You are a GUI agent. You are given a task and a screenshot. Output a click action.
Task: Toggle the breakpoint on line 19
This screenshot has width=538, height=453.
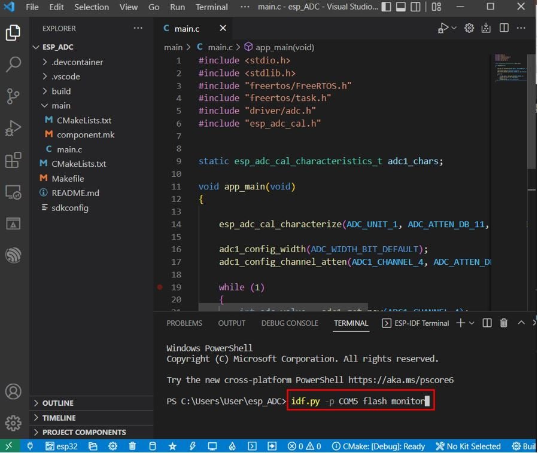pos(160,287)
